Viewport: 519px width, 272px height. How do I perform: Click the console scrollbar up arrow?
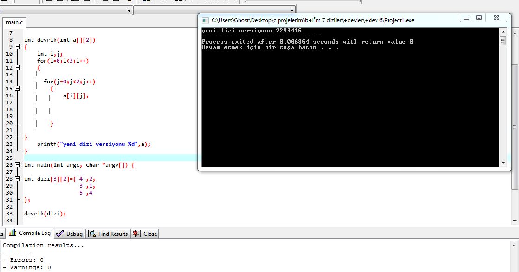(x=503, y=32)
